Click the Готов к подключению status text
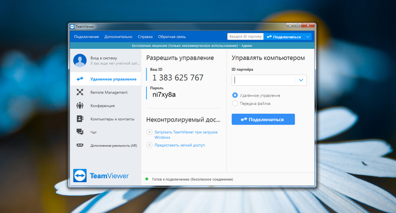Screen dimensions: 396x213 click(x=192, y=179)
